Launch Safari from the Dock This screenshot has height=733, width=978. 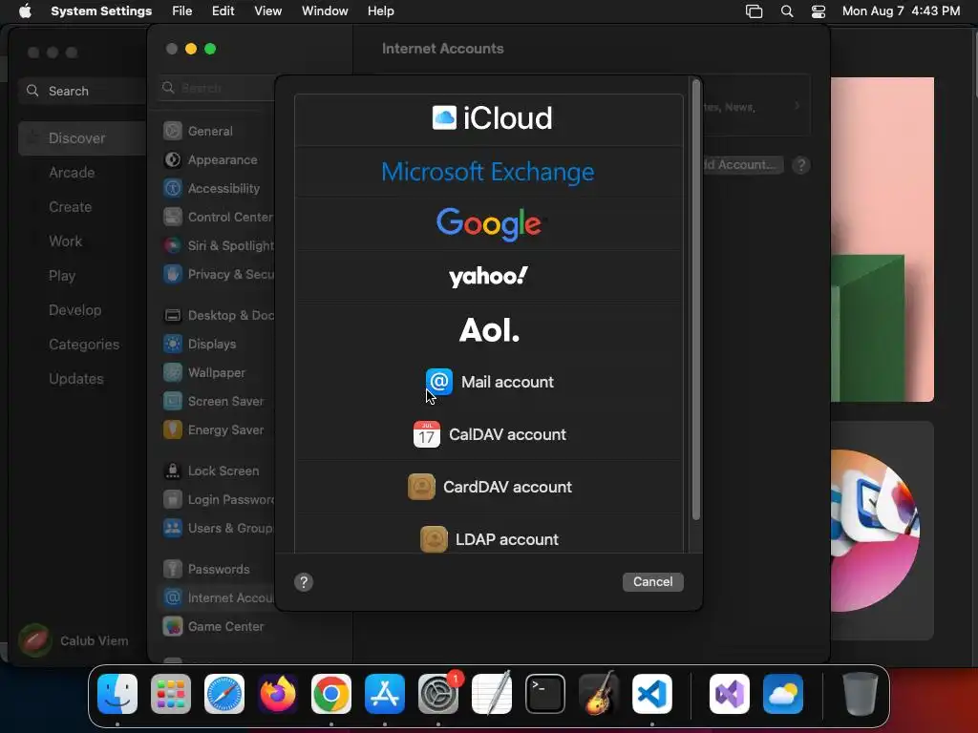224,694
